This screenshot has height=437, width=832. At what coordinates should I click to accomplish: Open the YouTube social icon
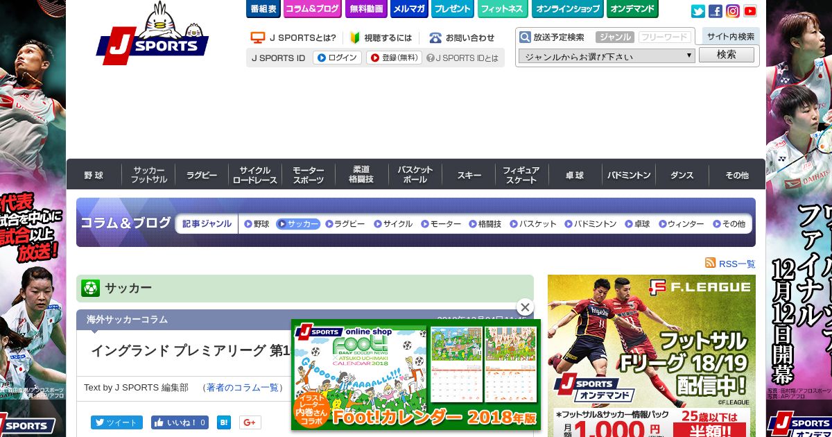[x=750, y=11]
